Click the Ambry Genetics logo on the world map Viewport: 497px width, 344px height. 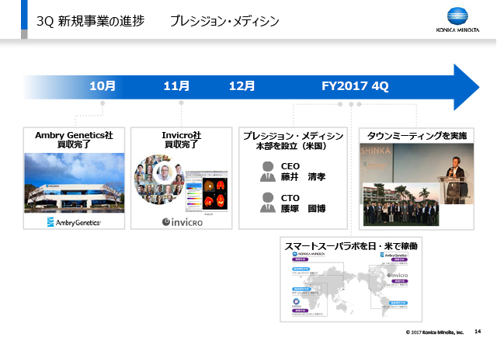coord(394,255)
